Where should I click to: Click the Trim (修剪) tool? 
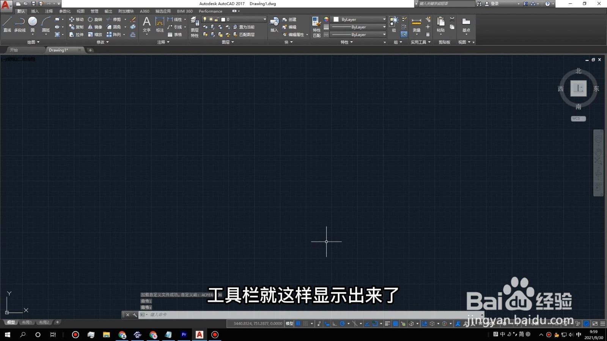pos(113,19)
